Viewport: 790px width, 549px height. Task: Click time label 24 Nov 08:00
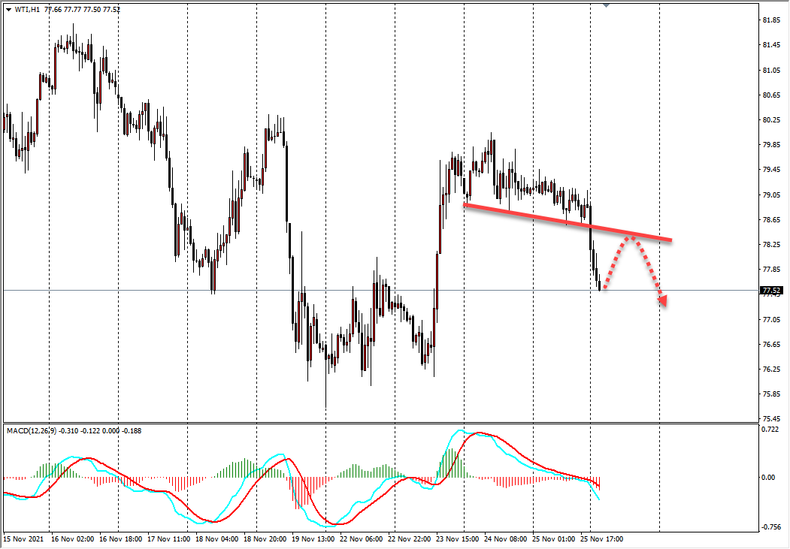(x=505, y=539)
